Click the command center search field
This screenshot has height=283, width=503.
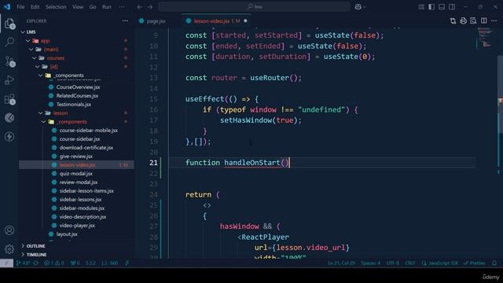pos(254,7)
